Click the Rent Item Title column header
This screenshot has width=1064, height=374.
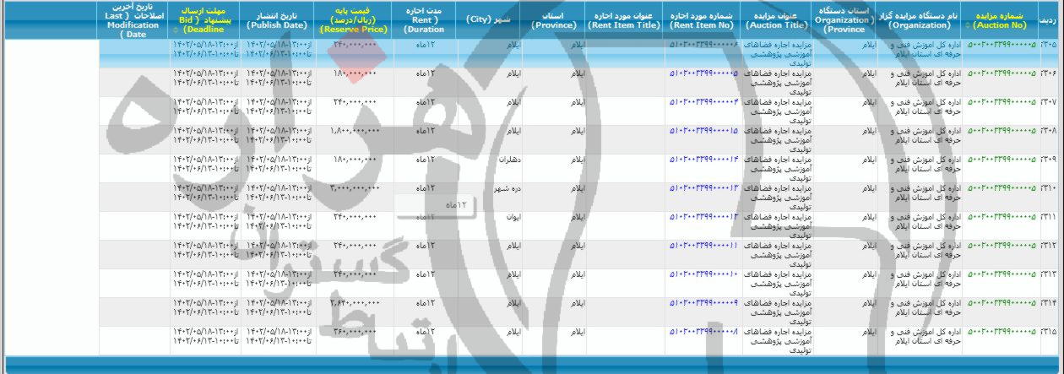[x=625, y=19]
